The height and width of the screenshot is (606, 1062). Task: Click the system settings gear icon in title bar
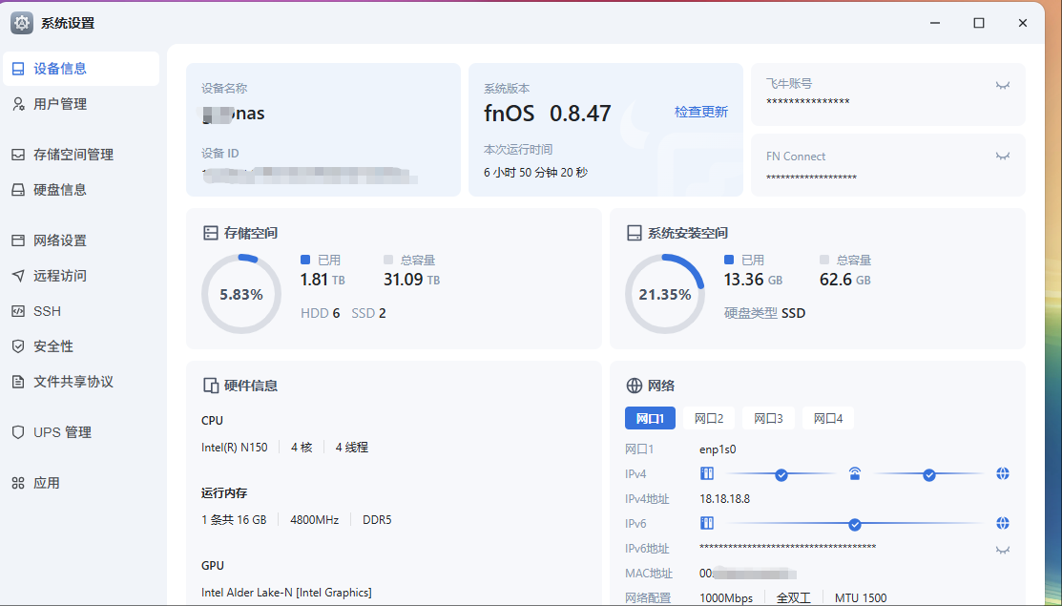(22, 23)
